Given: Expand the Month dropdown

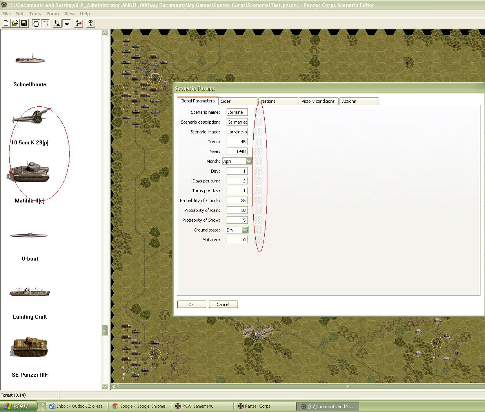Looking at the screenshot, I should tap(249, 161).
